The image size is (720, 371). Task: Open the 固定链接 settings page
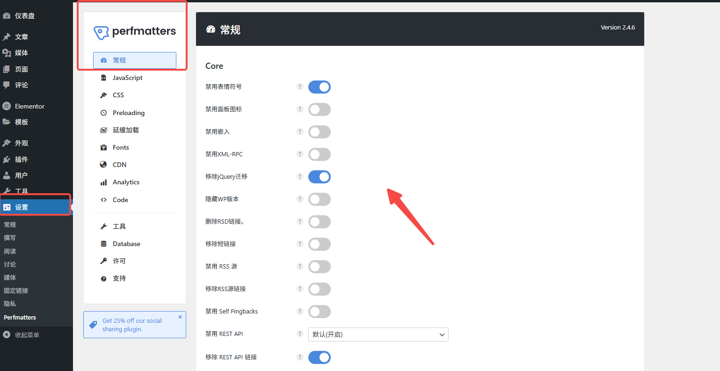point(15,291)
